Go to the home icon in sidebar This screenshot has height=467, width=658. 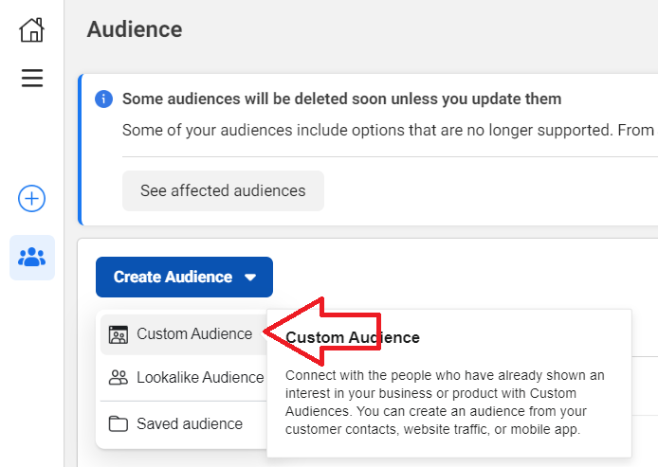pyautogui.click(x=31, y=30)
